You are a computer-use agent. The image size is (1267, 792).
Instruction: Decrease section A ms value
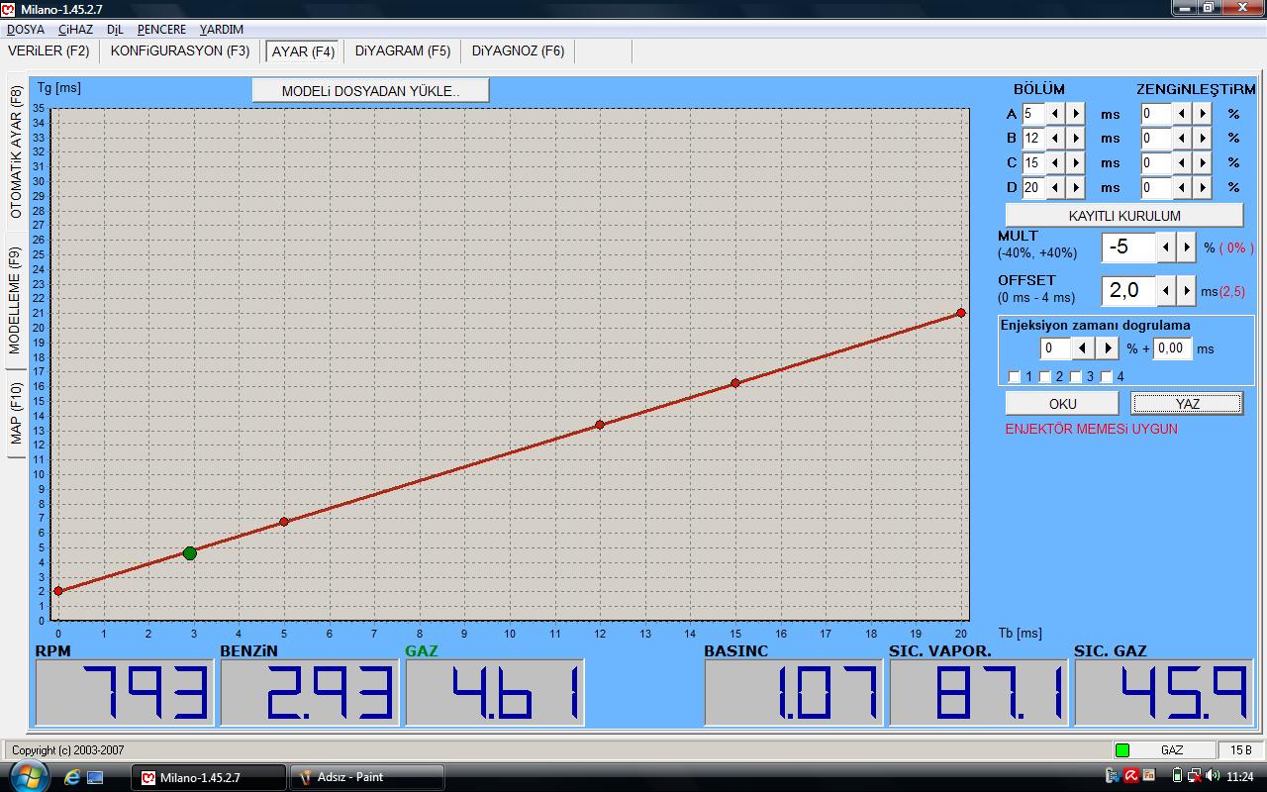click(x=1055, y=114)
